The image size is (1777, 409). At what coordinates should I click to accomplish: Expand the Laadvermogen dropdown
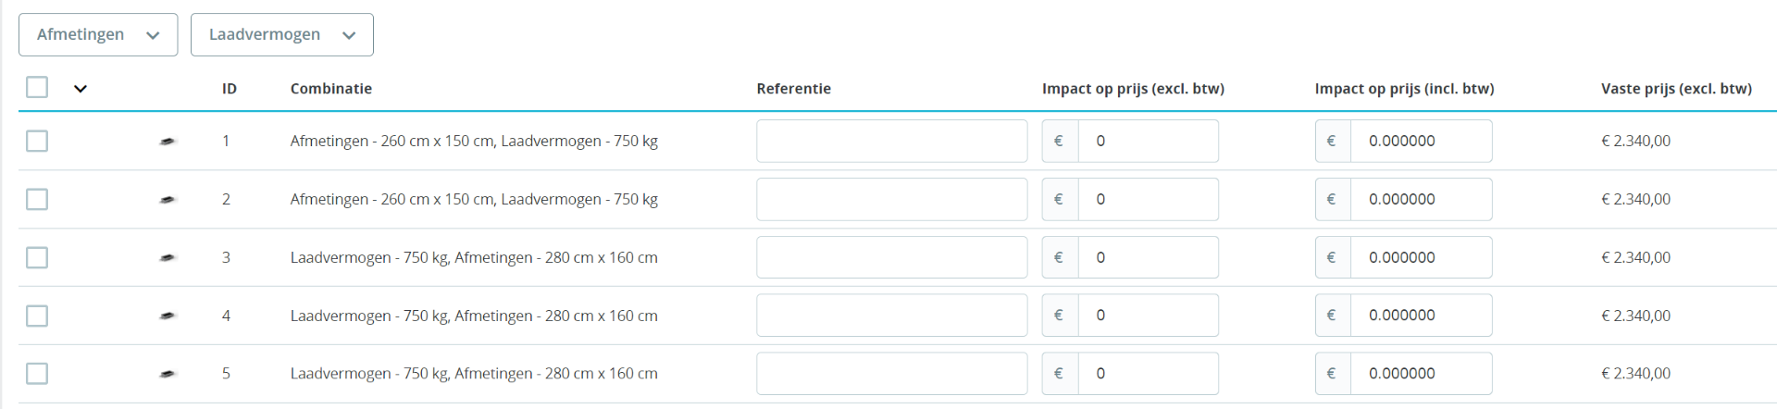pos(282,35)
